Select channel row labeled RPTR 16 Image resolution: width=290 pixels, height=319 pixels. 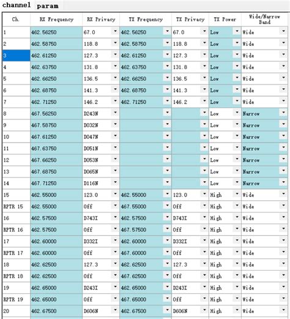[16, 230]
